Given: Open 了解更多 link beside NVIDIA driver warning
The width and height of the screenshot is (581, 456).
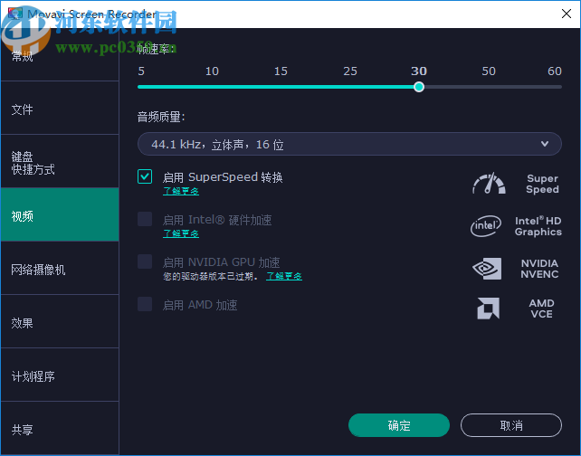Looking at the screenshot, I should (284, 276).
